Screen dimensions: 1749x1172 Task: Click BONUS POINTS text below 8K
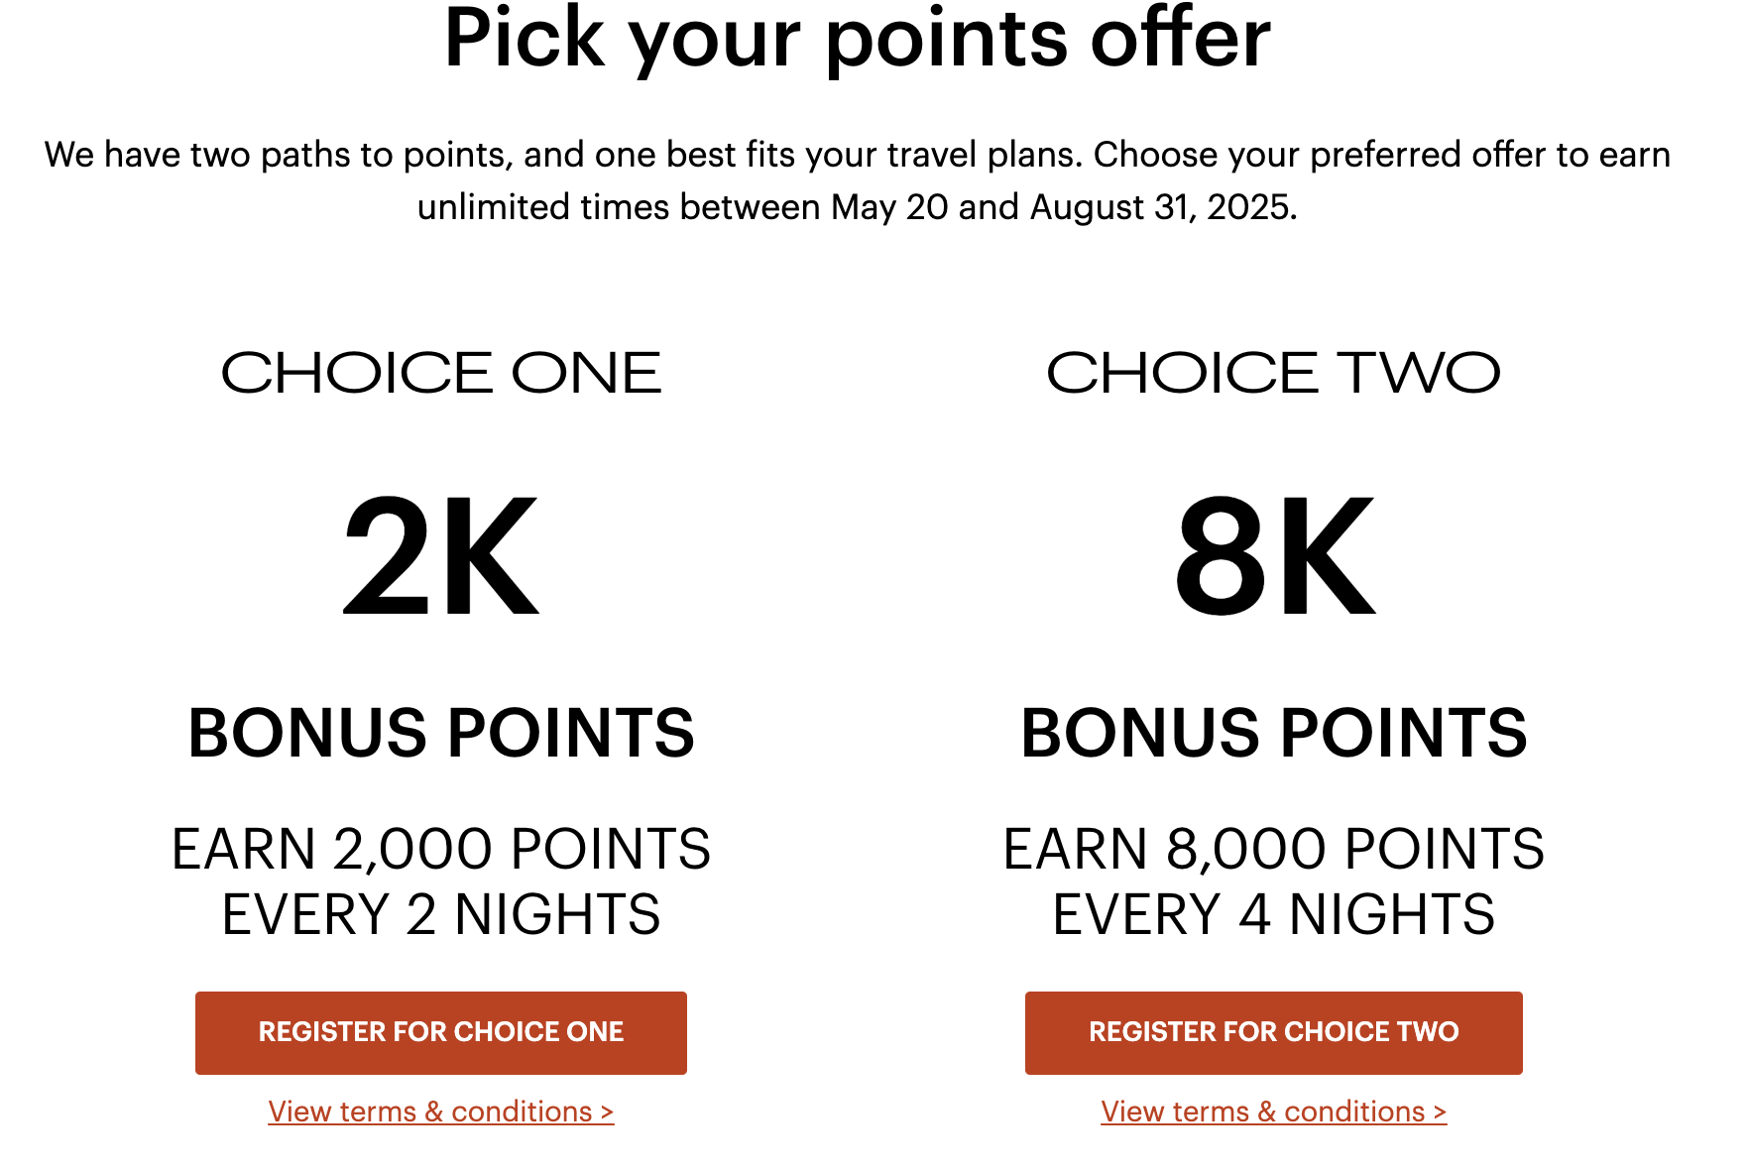pyautogui.click(x=1274, y=734)
